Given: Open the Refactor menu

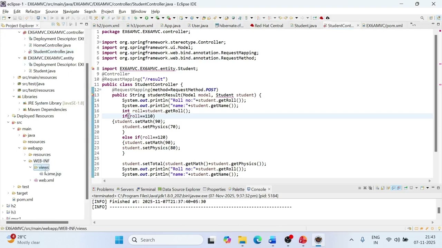Looking at the screenshot, I should 33,11.
